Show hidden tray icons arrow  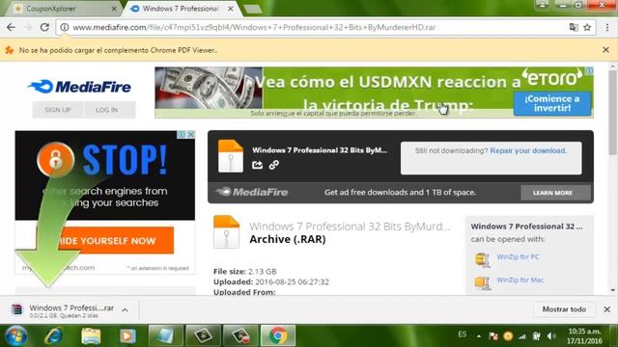tap(479, 336)
